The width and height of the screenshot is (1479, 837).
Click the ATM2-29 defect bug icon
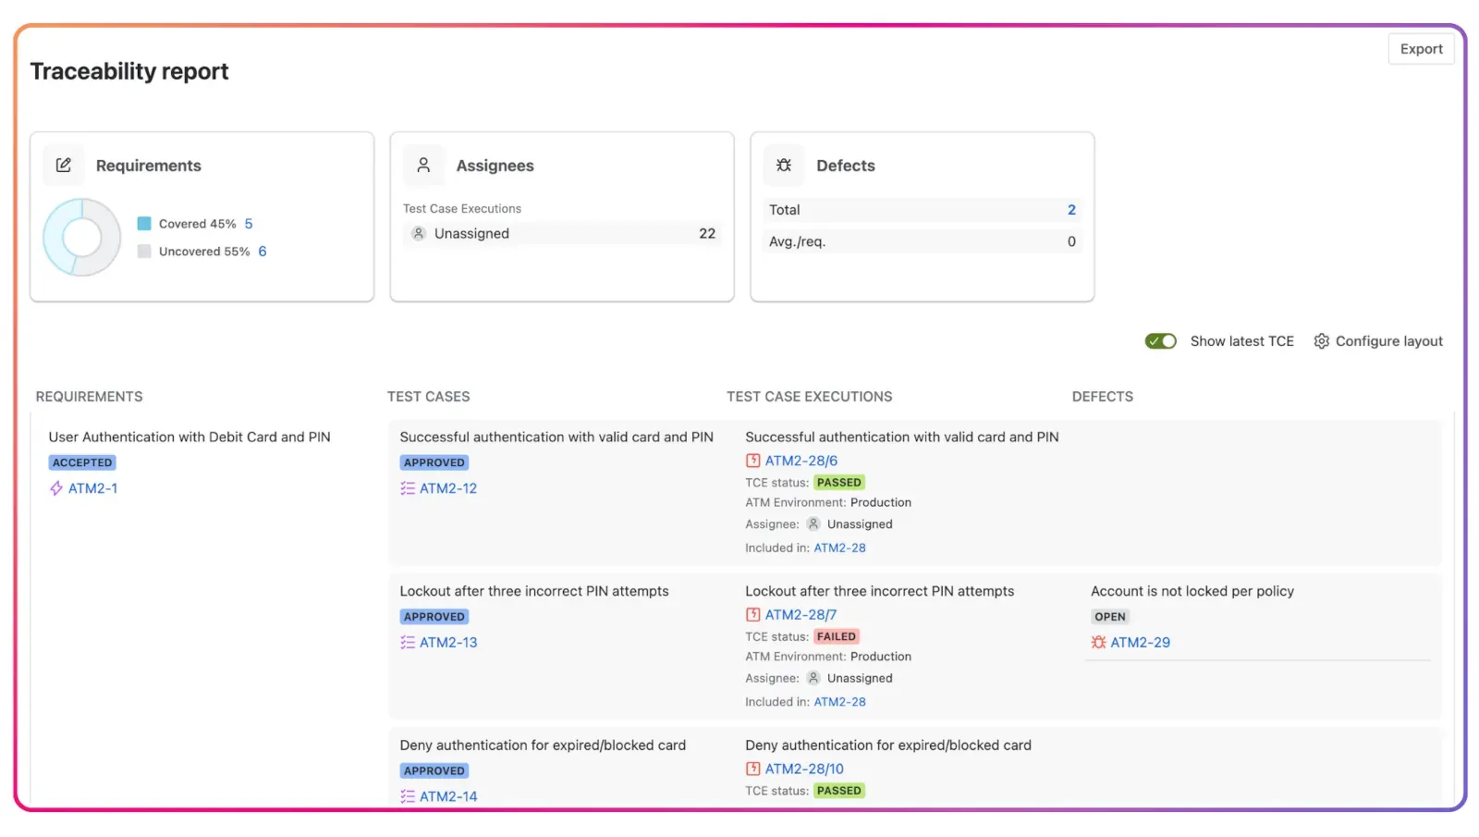coord(1098,643)
